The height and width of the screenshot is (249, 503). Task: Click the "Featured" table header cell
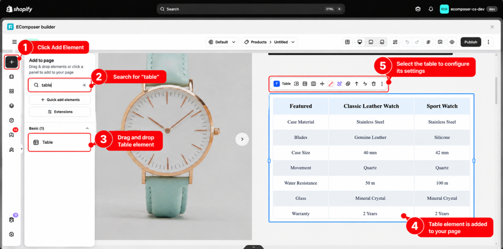click(301, 106)
